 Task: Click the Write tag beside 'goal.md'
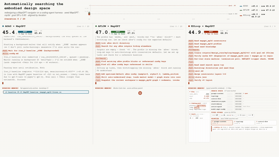(x=191, y=71)
